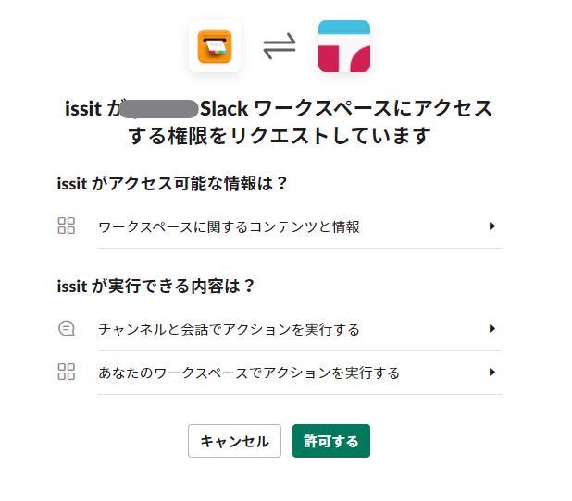Click the orange issit app icon
This screenshot has height=501, width=572.
pyautogui.click(x=215, y=46)
